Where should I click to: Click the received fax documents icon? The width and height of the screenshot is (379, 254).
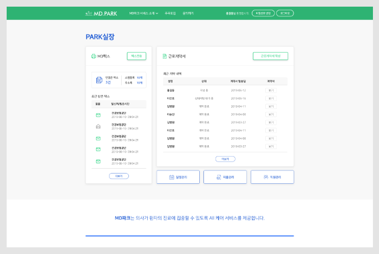(99, 80)
